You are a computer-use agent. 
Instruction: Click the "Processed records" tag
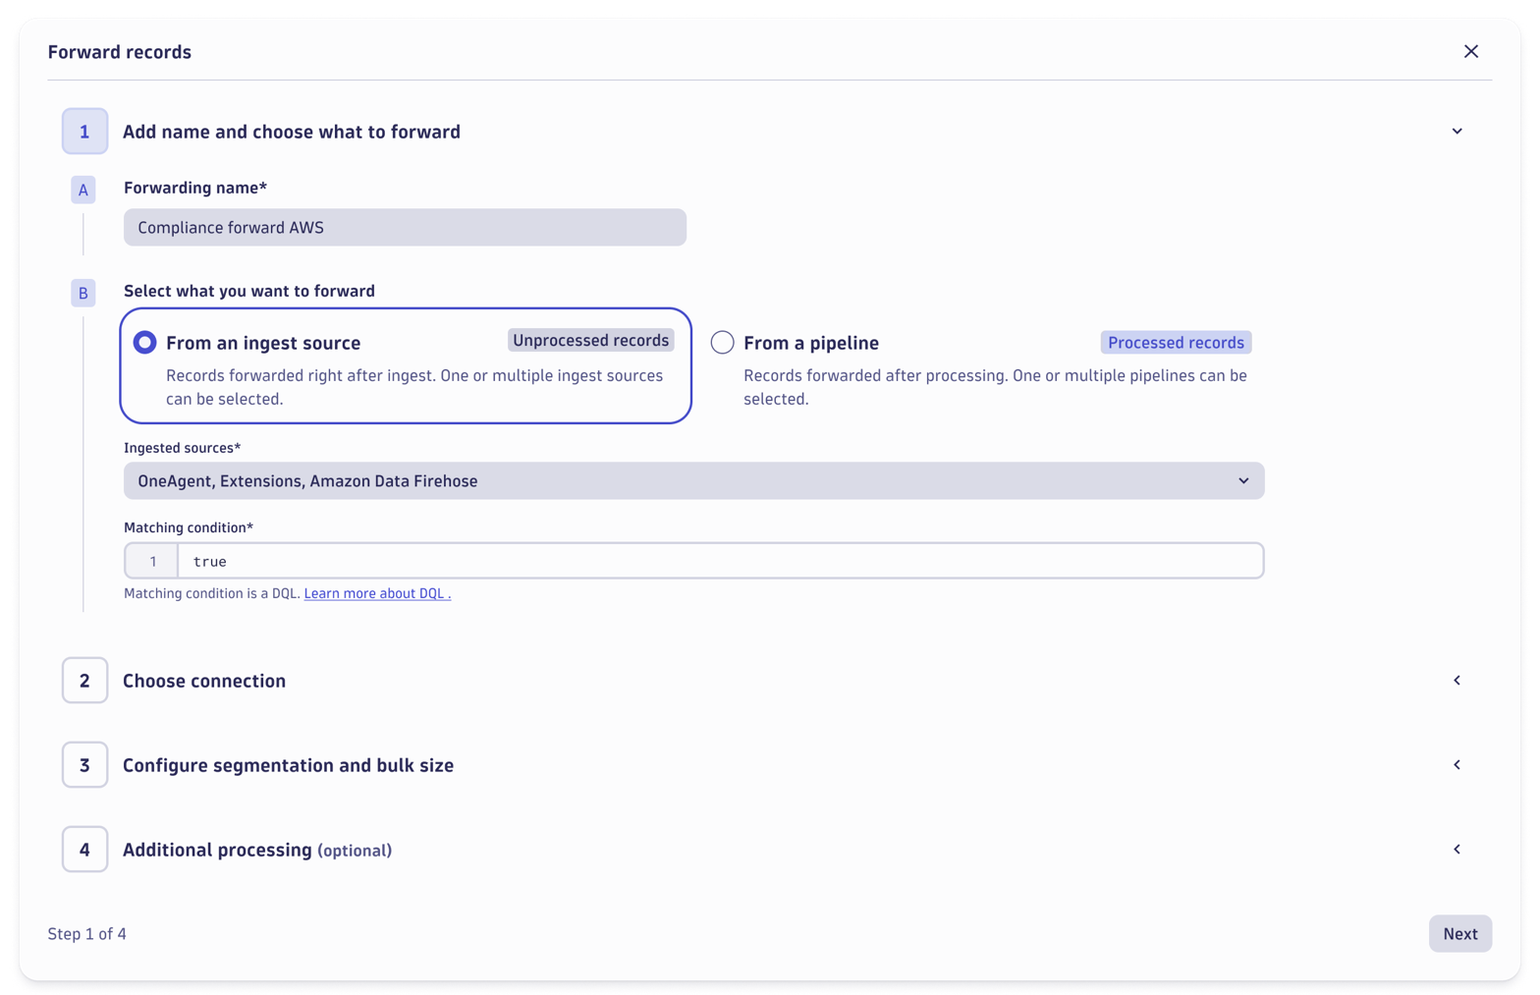tap(1175, 342)
